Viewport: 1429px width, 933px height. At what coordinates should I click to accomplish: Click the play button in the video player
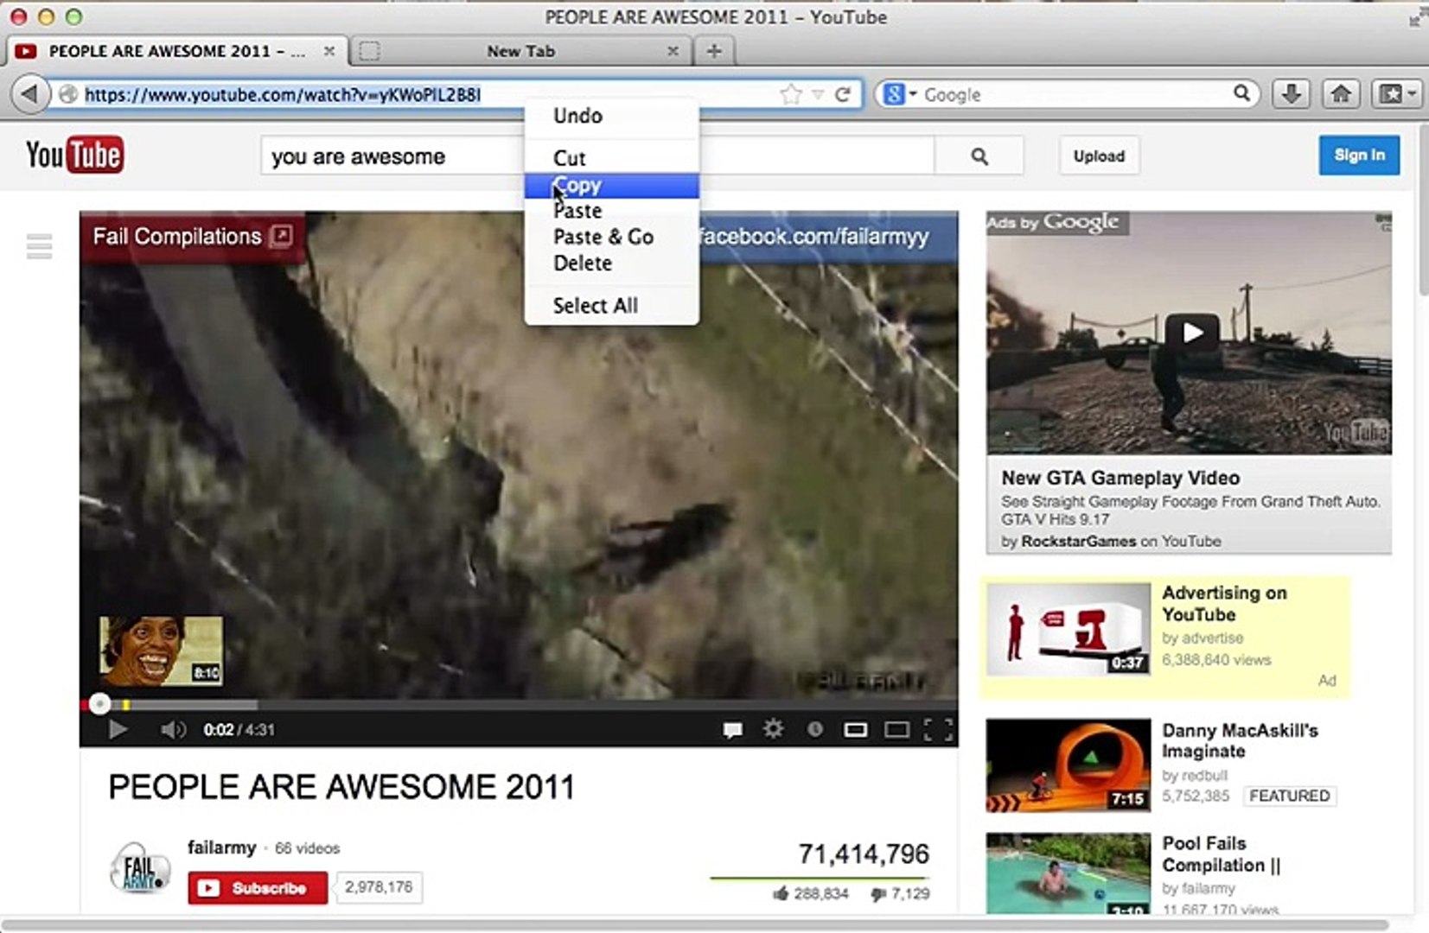click(x=117, y=730)
